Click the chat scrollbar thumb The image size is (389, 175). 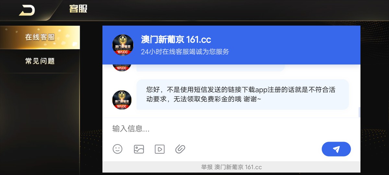click(360, 112)
